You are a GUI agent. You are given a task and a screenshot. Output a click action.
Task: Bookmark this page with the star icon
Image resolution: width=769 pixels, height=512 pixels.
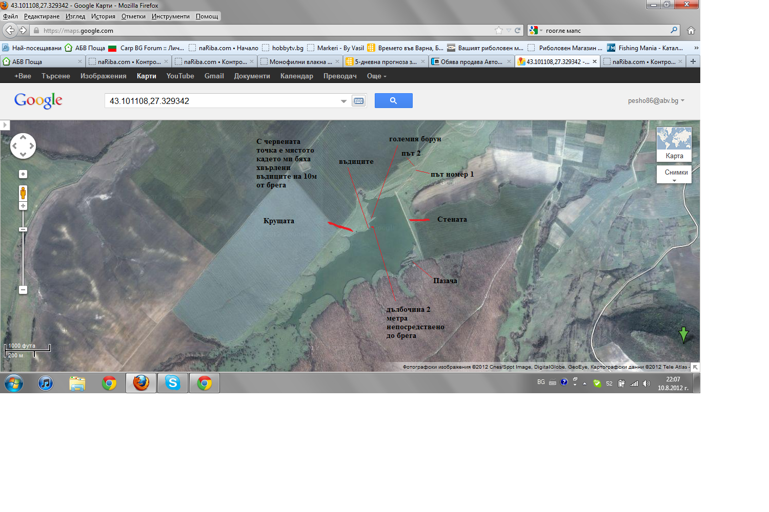(x=498, y=30)
